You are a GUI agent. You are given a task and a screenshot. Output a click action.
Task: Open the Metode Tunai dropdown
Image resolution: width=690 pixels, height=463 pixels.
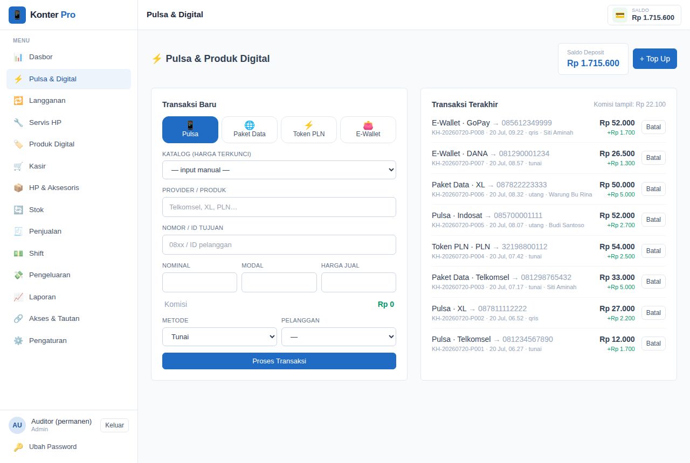pyautogui.click(x=219, y=337)
